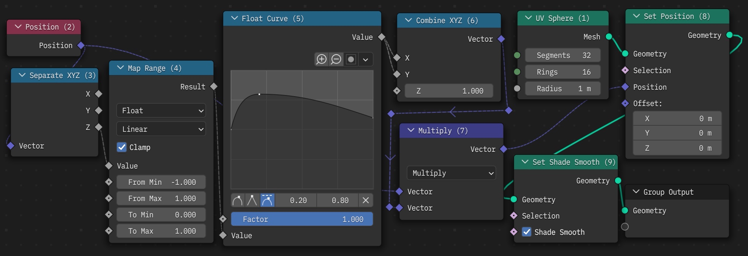
Task: Toggle the Clamp checkbox in Map Range
Action: (x=122, y=147)
